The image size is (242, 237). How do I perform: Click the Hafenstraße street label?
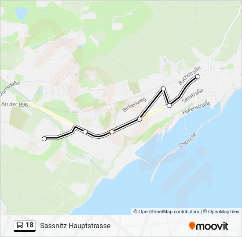pos(196,108)
